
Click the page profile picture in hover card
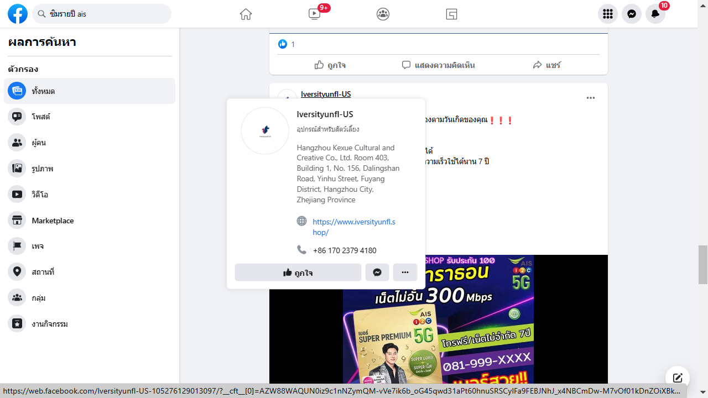(x=265, y=131)
